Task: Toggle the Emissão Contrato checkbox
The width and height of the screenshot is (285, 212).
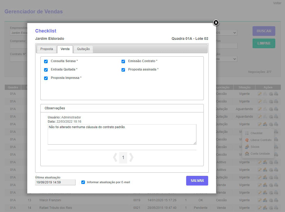Action: coord(123,61)
